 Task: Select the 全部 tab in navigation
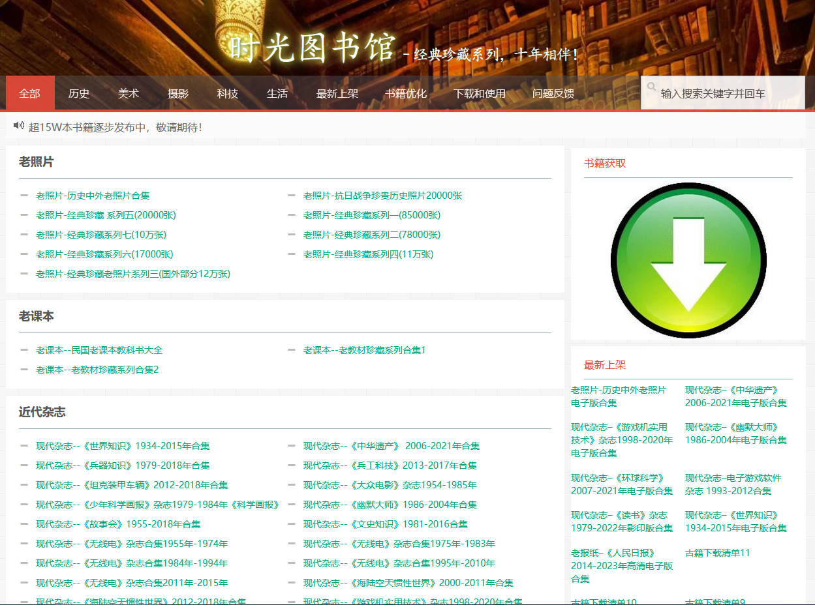coord(29,93)
